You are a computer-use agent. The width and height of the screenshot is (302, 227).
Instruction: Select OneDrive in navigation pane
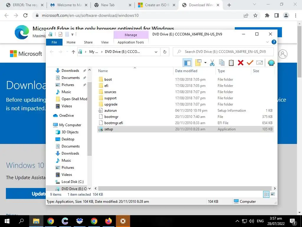[66, 116]
